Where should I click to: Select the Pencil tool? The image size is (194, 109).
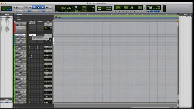tap(51, 7)
